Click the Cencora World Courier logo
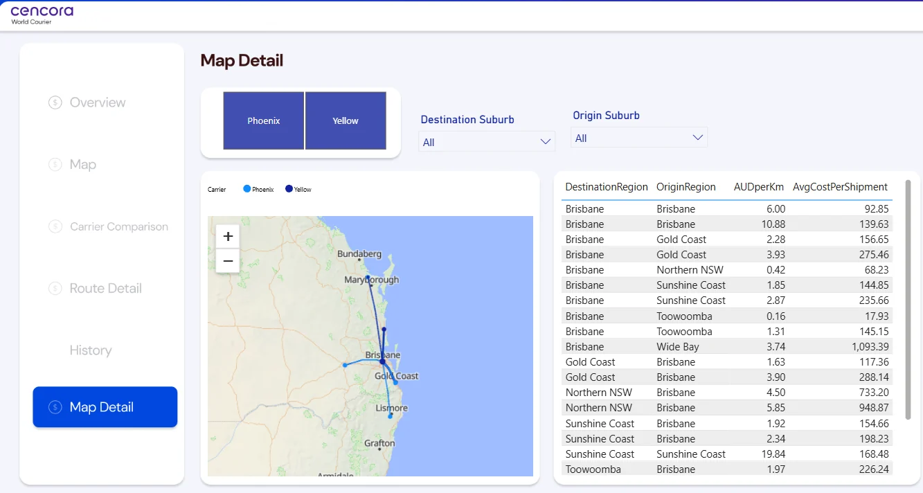Screen dimensions: 923x493 [42, 15]
